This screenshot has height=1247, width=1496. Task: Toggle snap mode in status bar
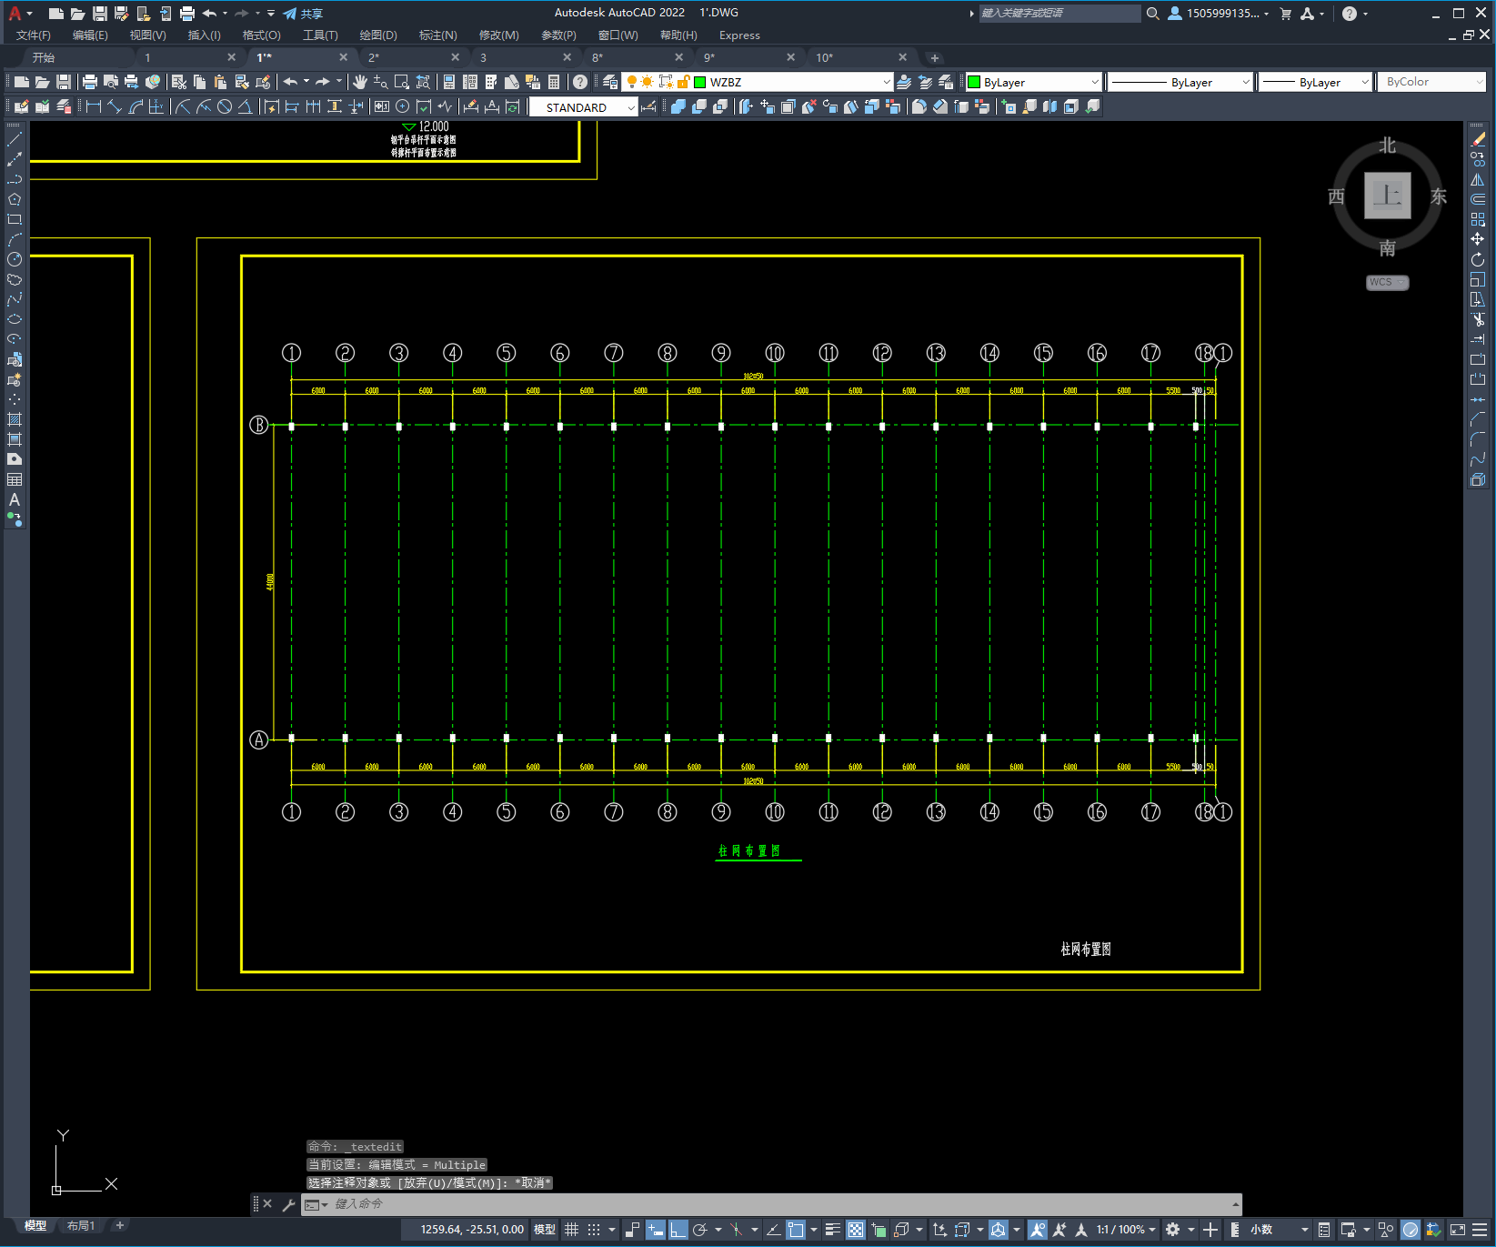[x=594, y=1230]
